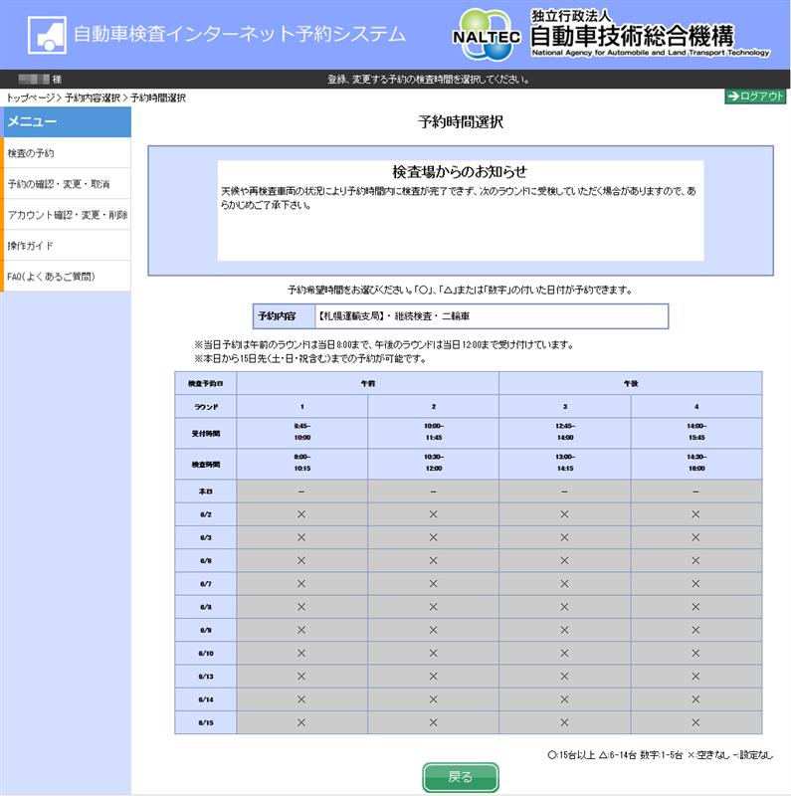This screenshot has width=791, height=796.
Task: Click the 予約時間選択 page heading
Action: 461,122
